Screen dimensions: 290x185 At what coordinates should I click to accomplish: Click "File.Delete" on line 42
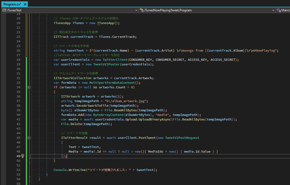[72, 124]
